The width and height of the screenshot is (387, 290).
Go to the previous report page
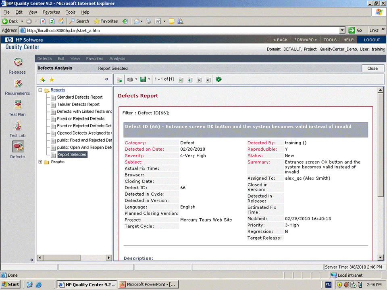click(x=190, y=80)
